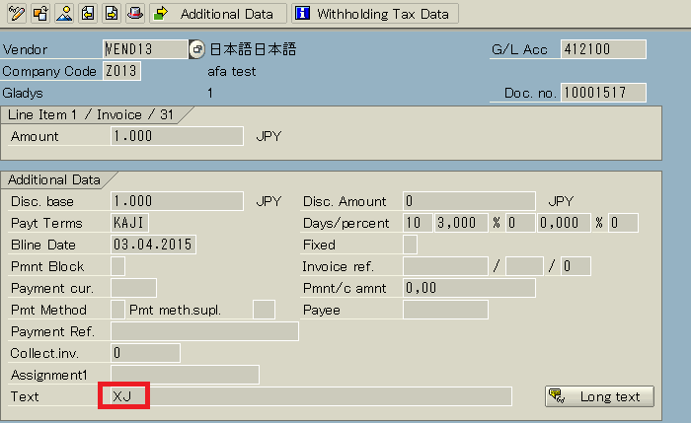Click the Payee field
This screenshot has width=691, height=423.
[445, 310]
